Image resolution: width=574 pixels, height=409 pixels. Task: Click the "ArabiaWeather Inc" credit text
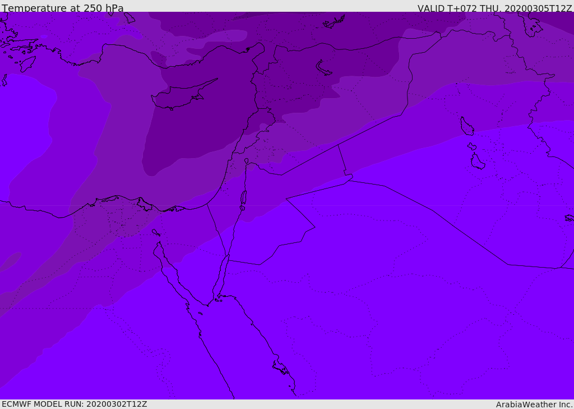tap(534, 405)
